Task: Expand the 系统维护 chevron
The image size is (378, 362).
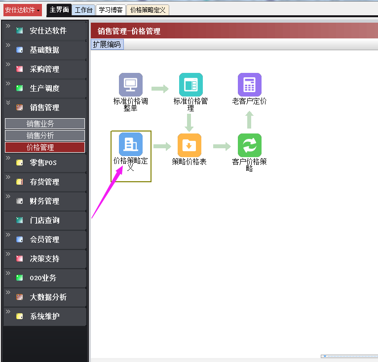Action: coord(8,311)
